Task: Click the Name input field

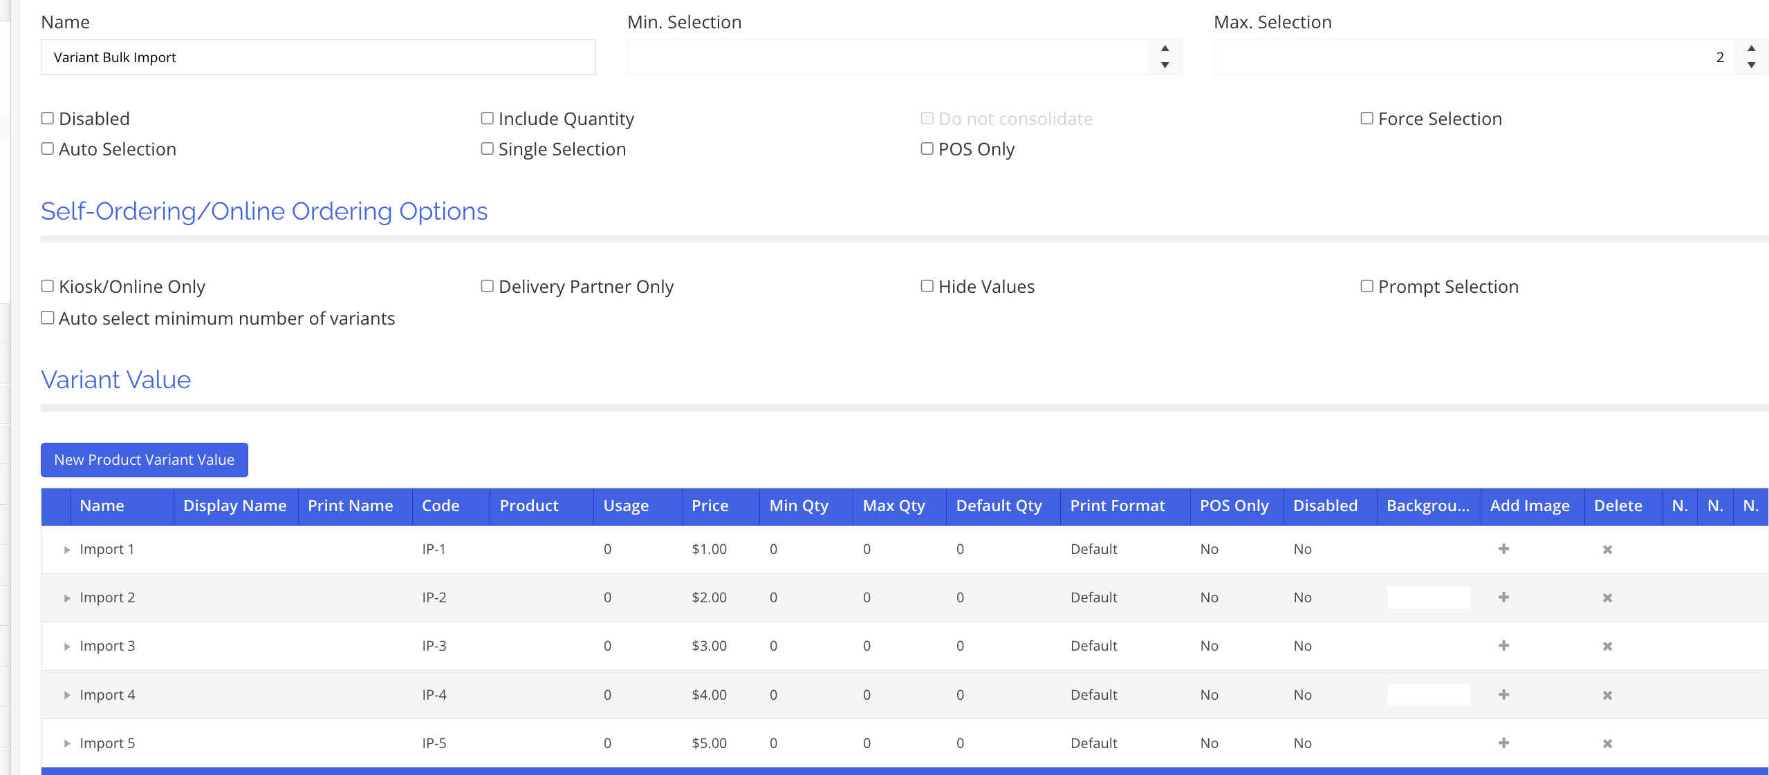Action: [318, 57]
